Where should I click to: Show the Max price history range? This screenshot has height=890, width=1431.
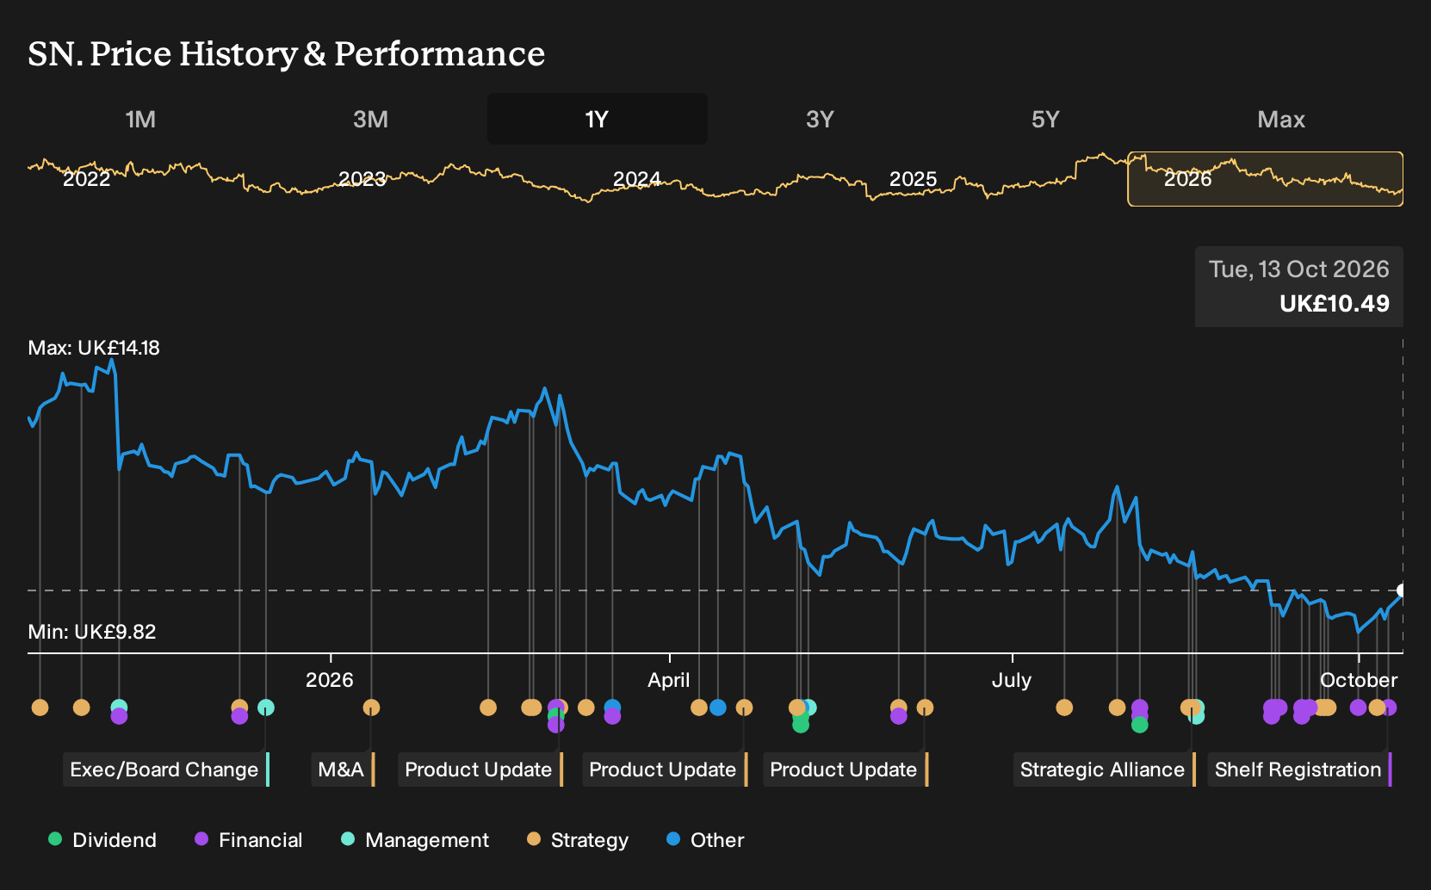1281,119
